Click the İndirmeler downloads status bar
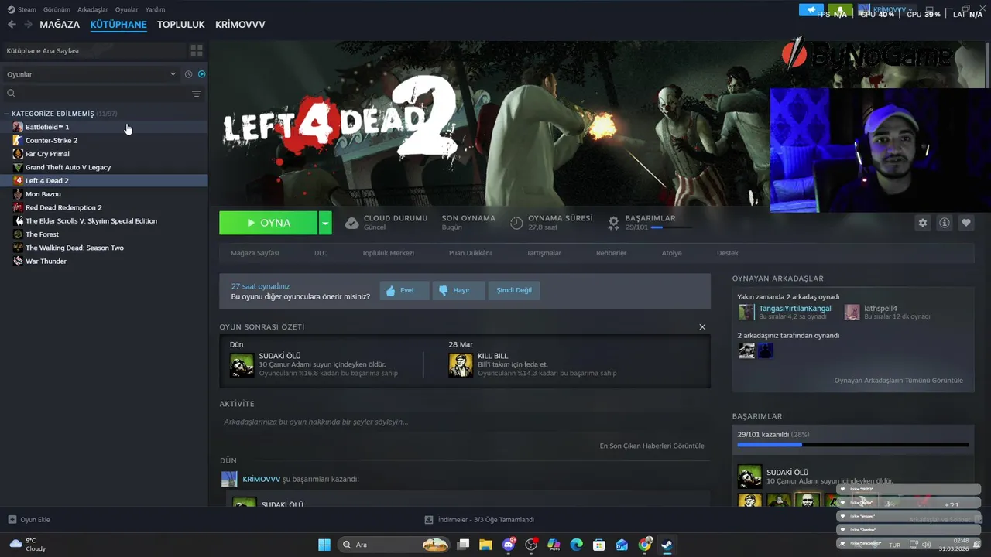The width and height of the screenshot is (991, 557). (479, 520)
